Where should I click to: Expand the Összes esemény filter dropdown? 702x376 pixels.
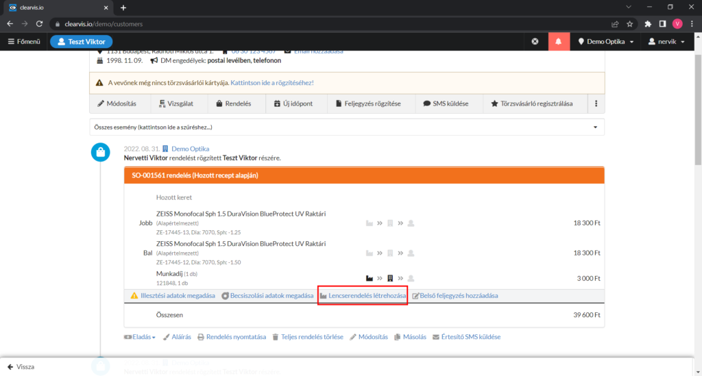pyautogui.click(x=347, y=127)
